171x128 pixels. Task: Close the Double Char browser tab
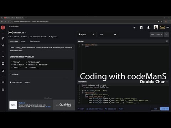(23, 18)
